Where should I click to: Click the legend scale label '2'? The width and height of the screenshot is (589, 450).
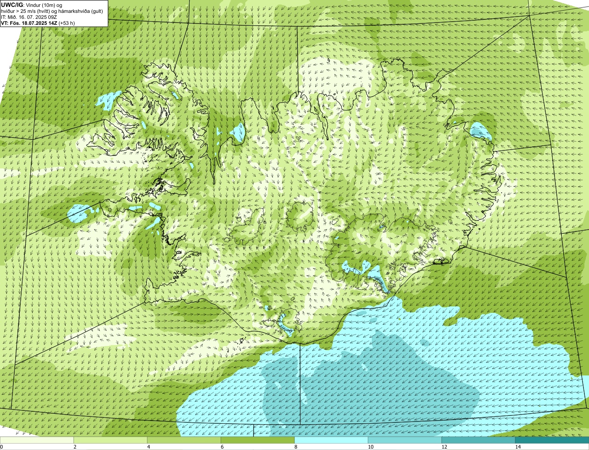75,447
